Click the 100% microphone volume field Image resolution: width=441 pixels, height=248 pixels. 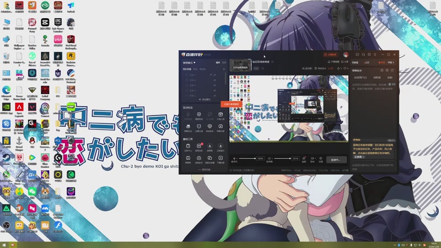(x=260, y=159)
